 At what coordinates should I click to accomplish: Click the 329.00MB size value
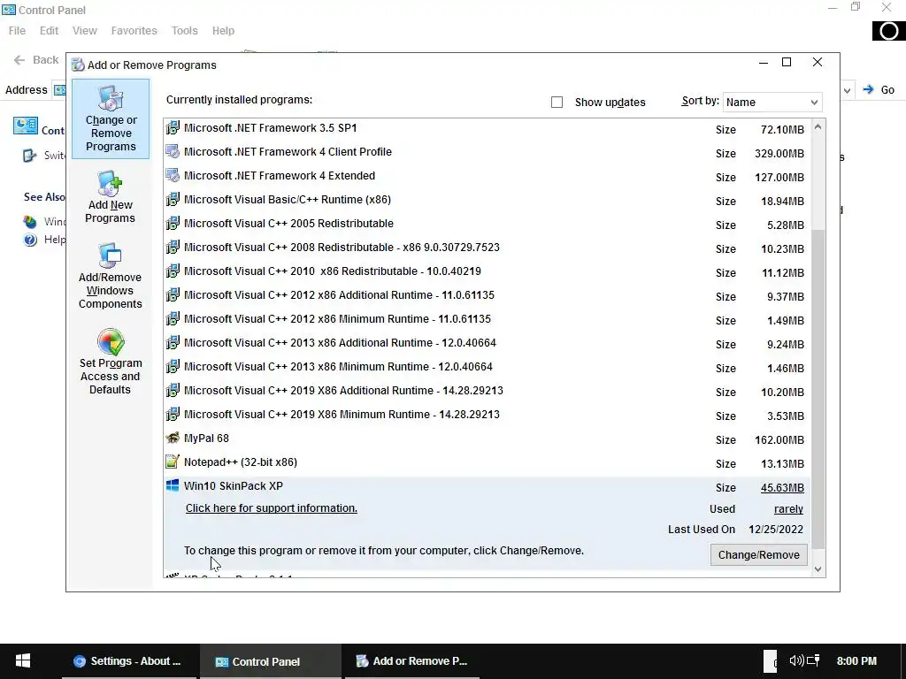(x=779, y=154)
